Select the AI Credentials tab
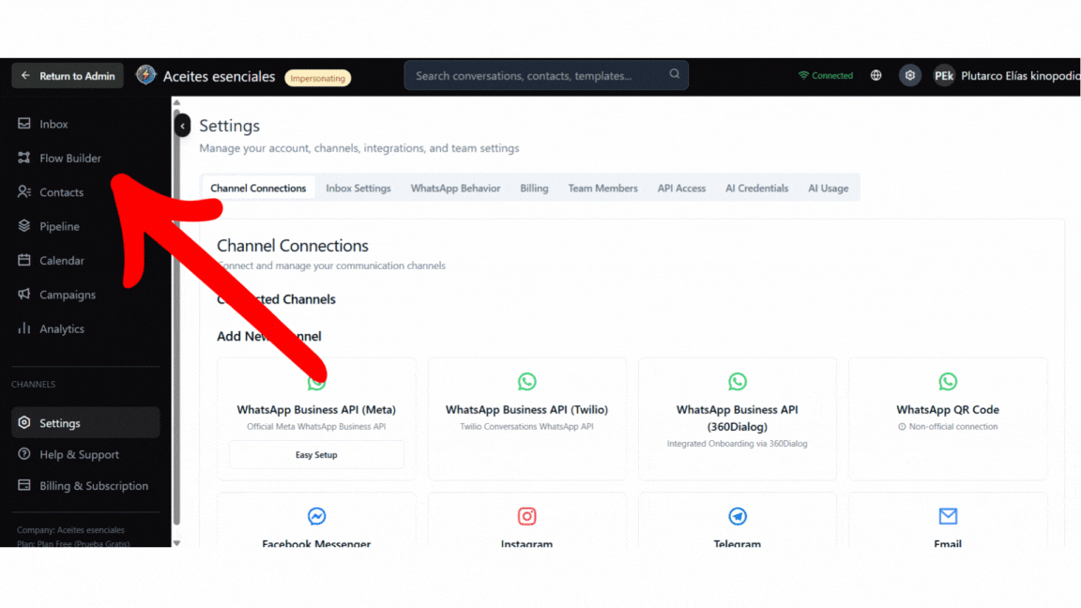1081x608 pixels. (756, 189)
